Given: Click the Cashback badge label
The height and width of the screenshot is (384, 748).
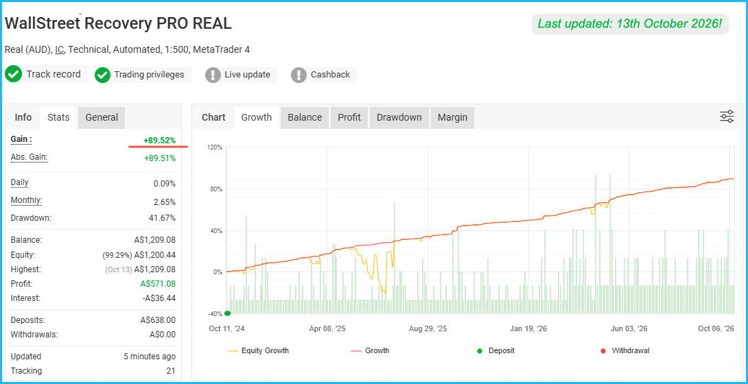Looking at the screenshot, I should 330,75.
